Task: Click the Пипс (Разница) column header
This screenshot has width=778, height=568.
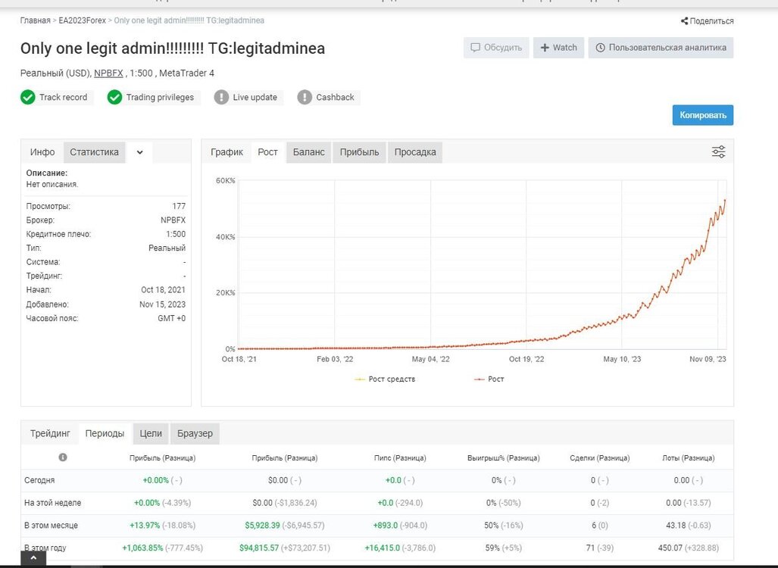Action: (x=400, y=458)
